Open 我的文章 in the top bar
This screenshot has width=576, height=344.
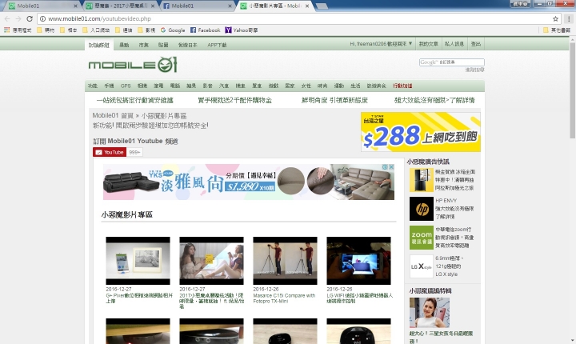[428, 44]
